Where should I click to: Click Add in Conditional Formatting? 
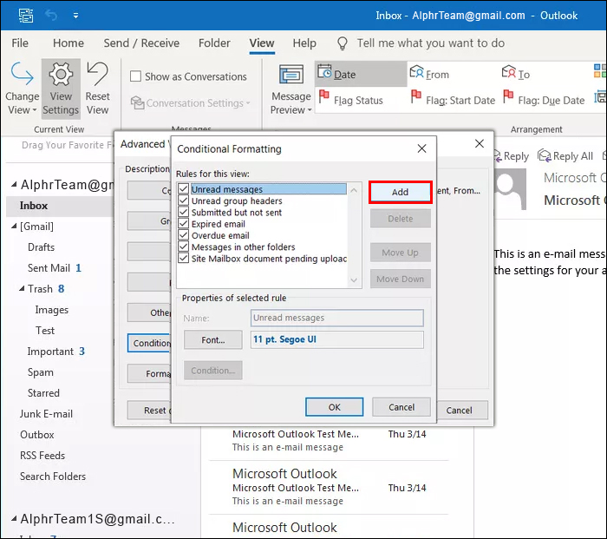[x=401, y=192]
